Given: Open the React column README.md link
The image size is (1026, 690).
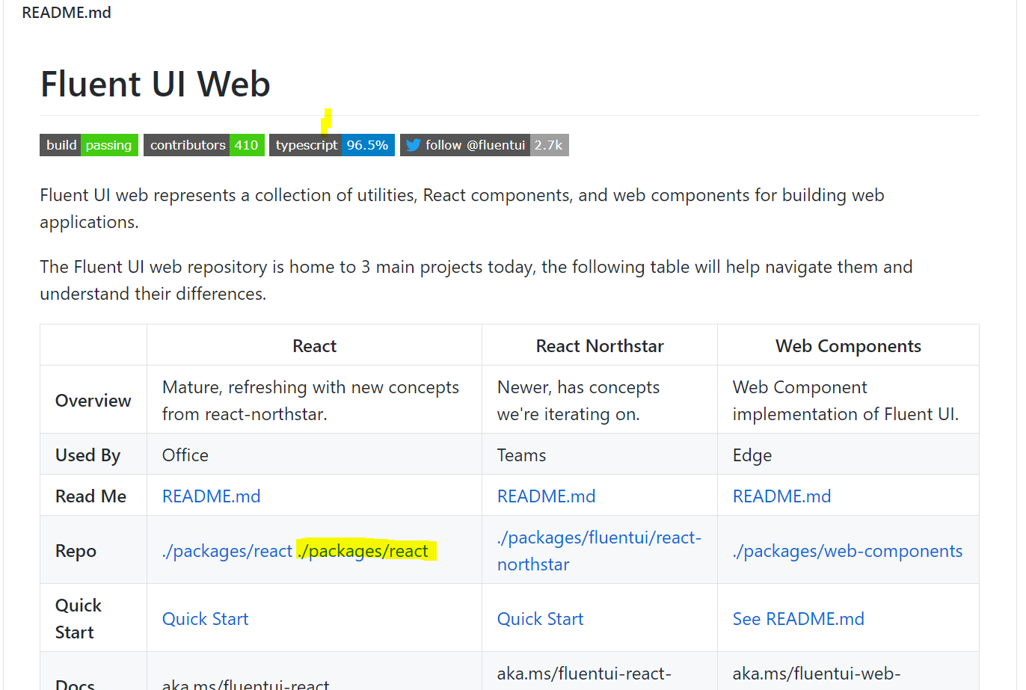Looking at the screenshot, I should click(212, 496).
